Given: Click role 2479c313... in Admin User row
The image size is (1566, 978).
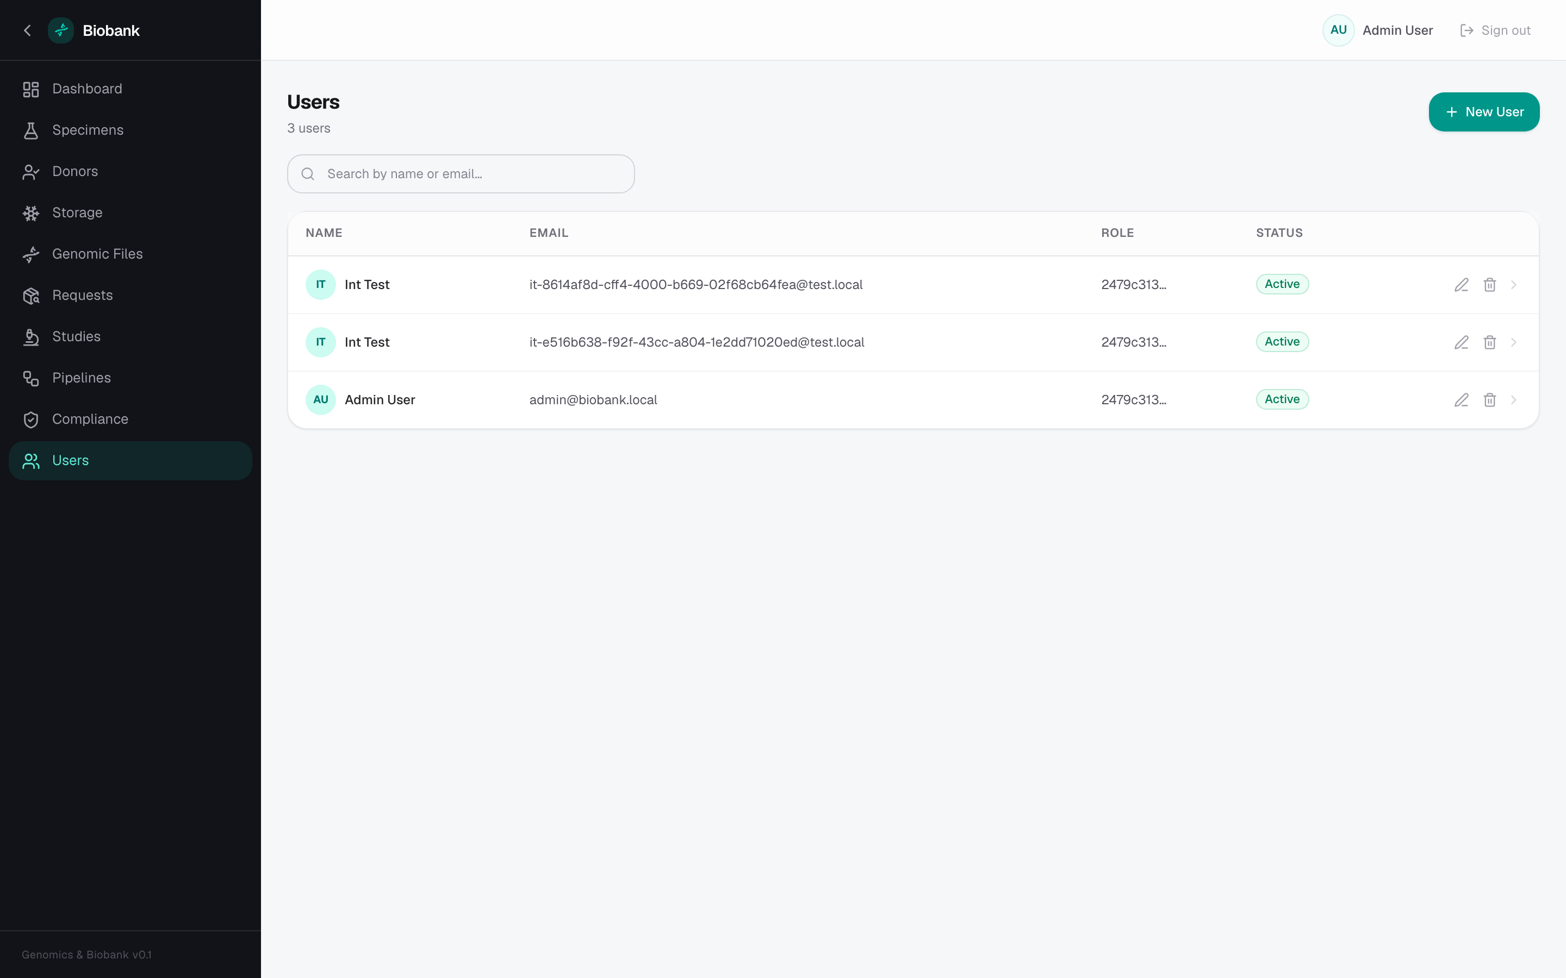Looking at the screenshot, I should [1134, 400].
